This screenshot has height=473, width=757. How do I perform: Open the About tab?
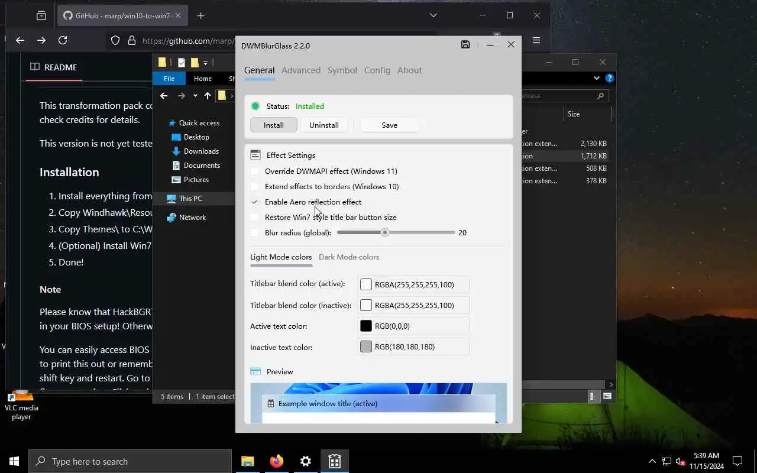pos(409,70)
